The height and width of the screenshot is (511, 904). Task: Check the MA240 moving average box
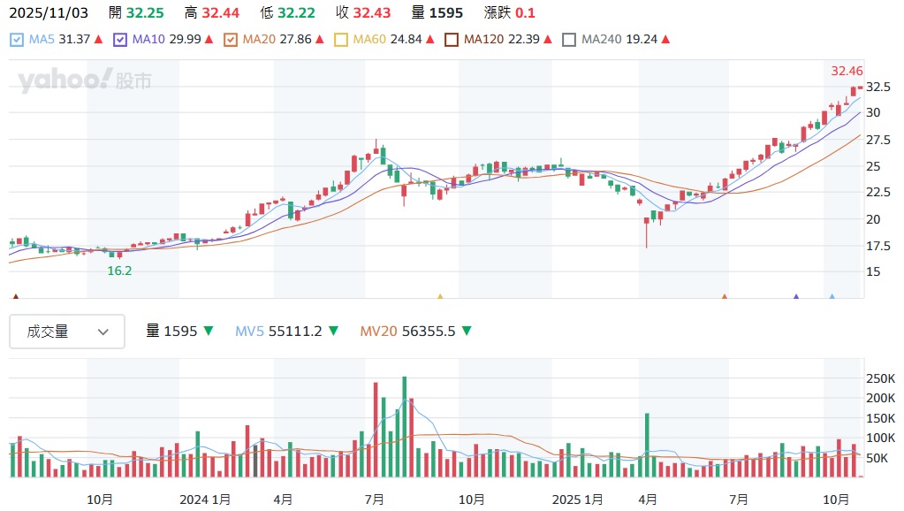point(569,40)
